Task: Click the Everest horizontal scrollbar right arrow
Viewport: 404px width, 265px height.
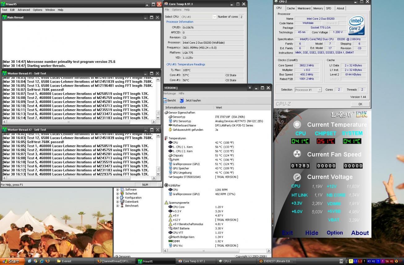Action: (x=268, y=251)
